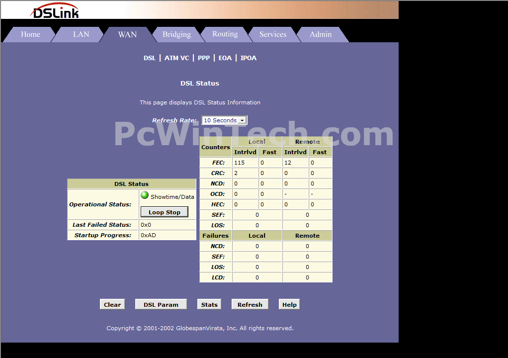The width and height of the screenshot is (508, 358).
Task: Select the WAN tab
Action: pos(127,34)
